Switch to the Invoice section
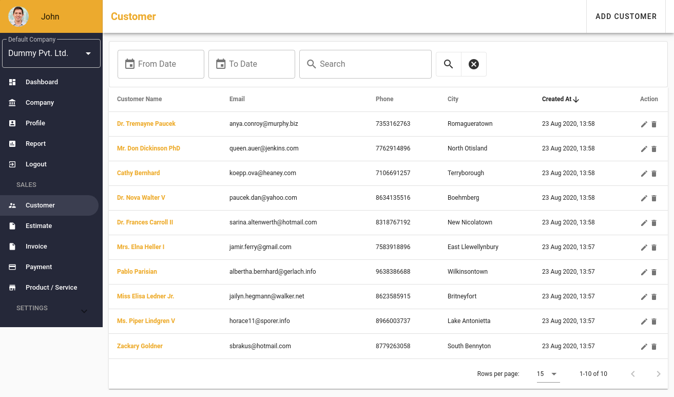 click(36, 246)
